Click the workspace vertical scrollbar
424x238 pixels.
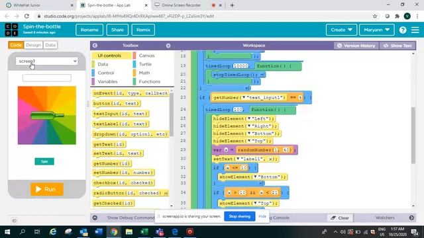coord(413,135)
